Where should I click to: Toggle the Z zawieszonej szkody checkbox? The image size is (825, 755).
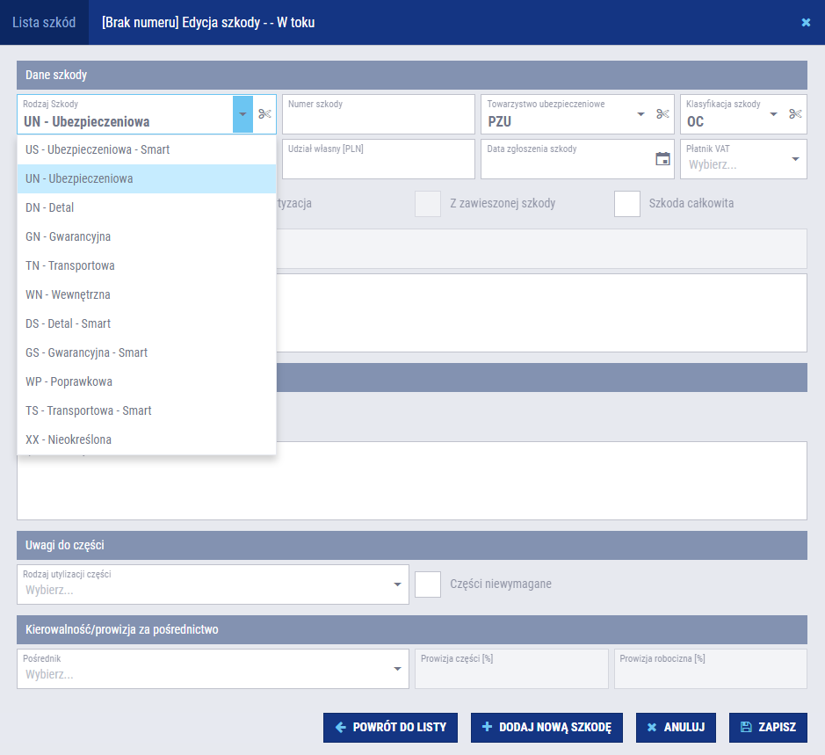point(428,203)
